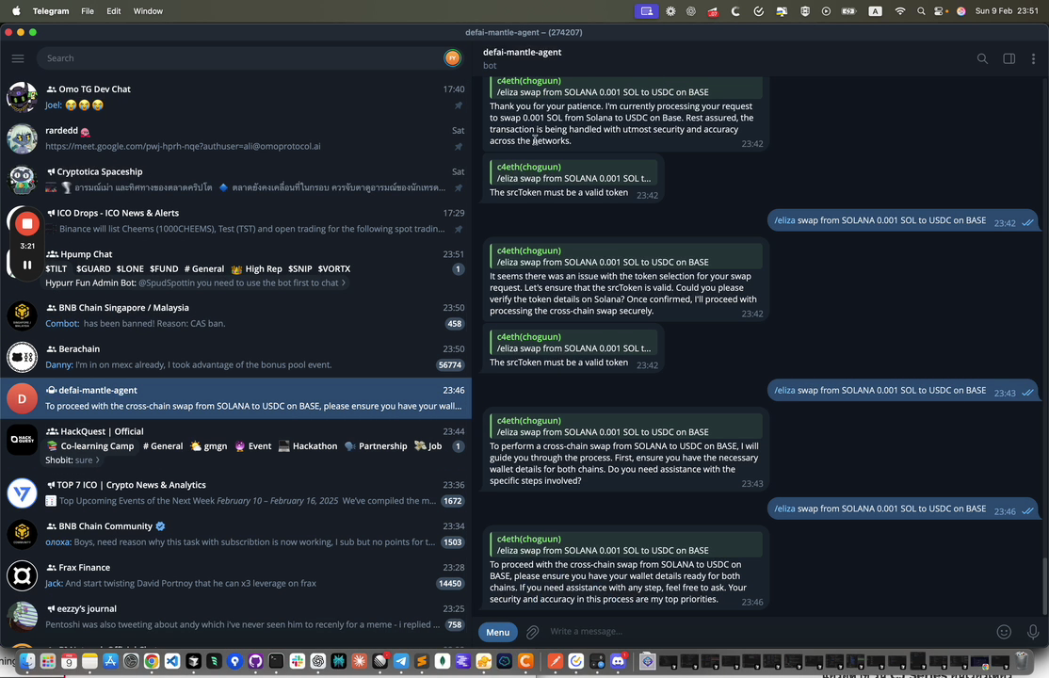Screen dimensions: 1049x678
Task: Click the Frax Finance group avatar
Action: (22, 575)
